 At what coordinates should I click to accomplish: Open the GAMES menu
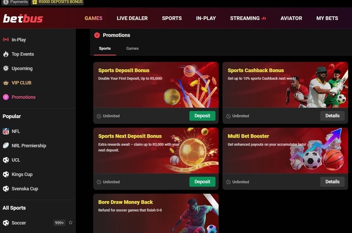click(x=93, y=18)
